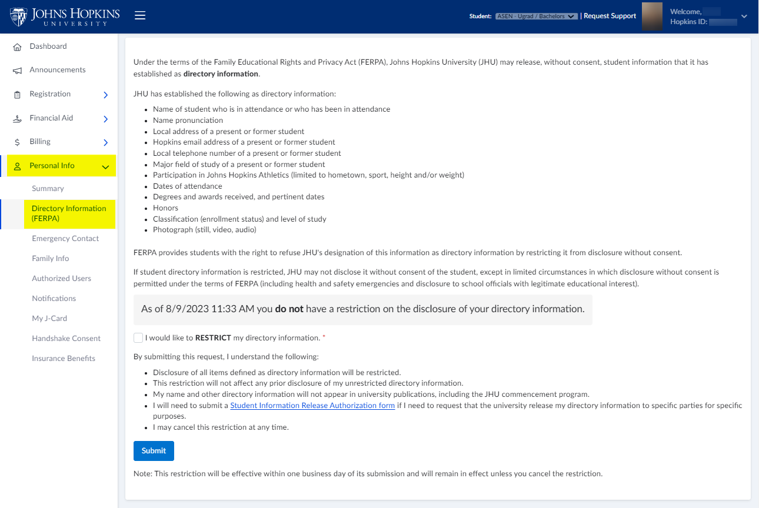Select the Personal Info menu item
The width and height of the screenshot is (759, 508).
tap(61, 166)
